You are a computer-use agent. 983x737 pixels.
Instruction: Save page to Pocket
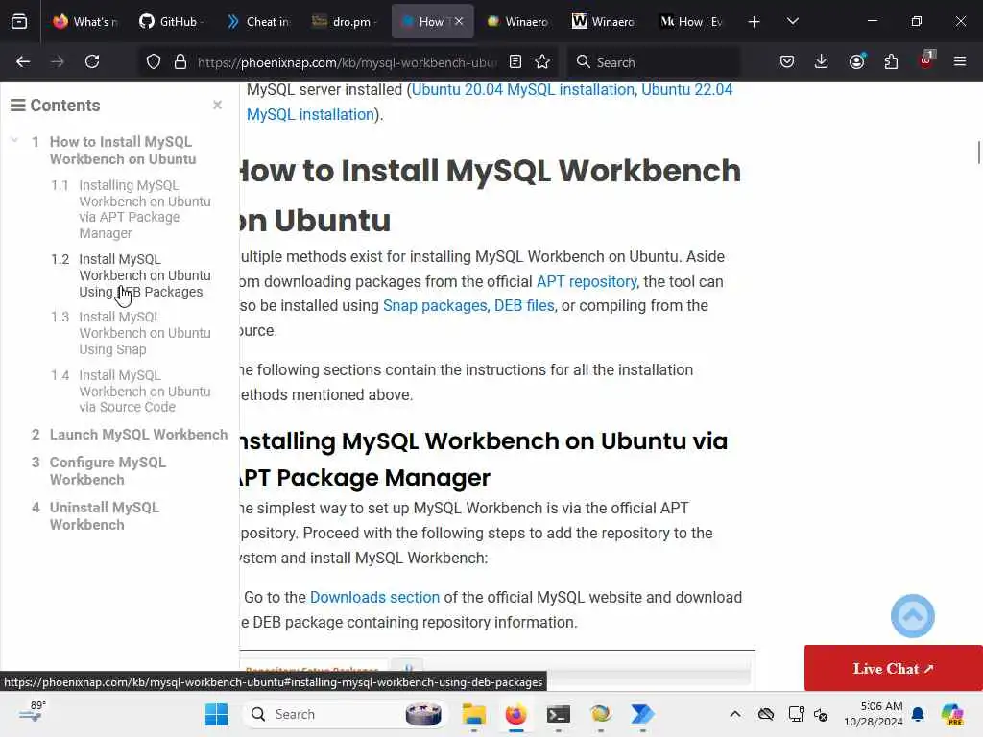click(787, 61)
